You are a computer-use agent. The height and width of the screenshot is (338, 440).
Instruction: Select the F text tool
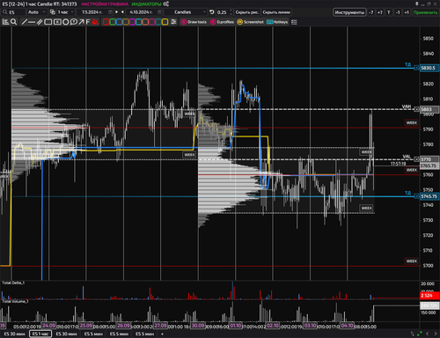(x=87, y=22)
